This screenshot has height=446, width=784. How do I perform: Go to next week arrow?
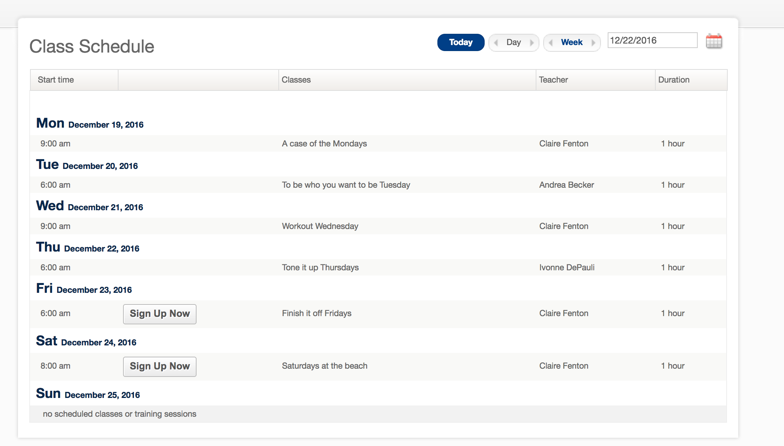(593, 42)
